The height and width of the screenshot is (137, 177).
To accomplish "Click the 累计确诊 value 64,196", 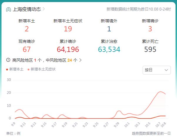I will (x=68, y=50).
